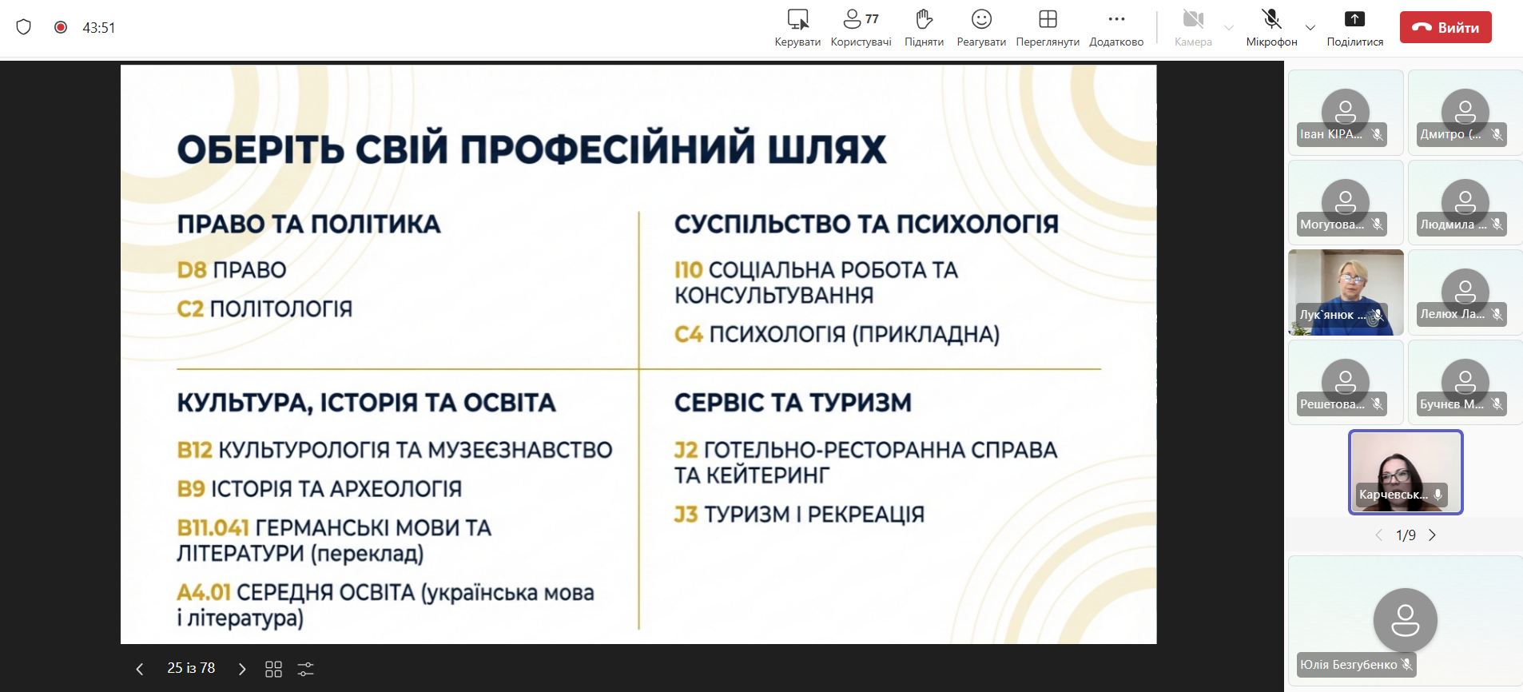Viewport: 1523px width, 692px height.
Task: Open the Додатково more options menu
Action: pos(1116,28)
